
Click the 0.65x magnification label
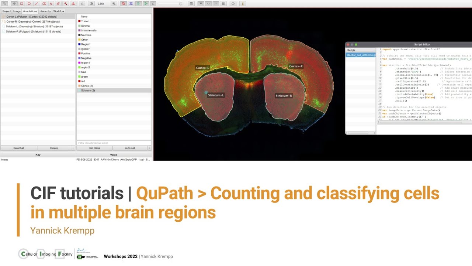(x=101, y=4)
